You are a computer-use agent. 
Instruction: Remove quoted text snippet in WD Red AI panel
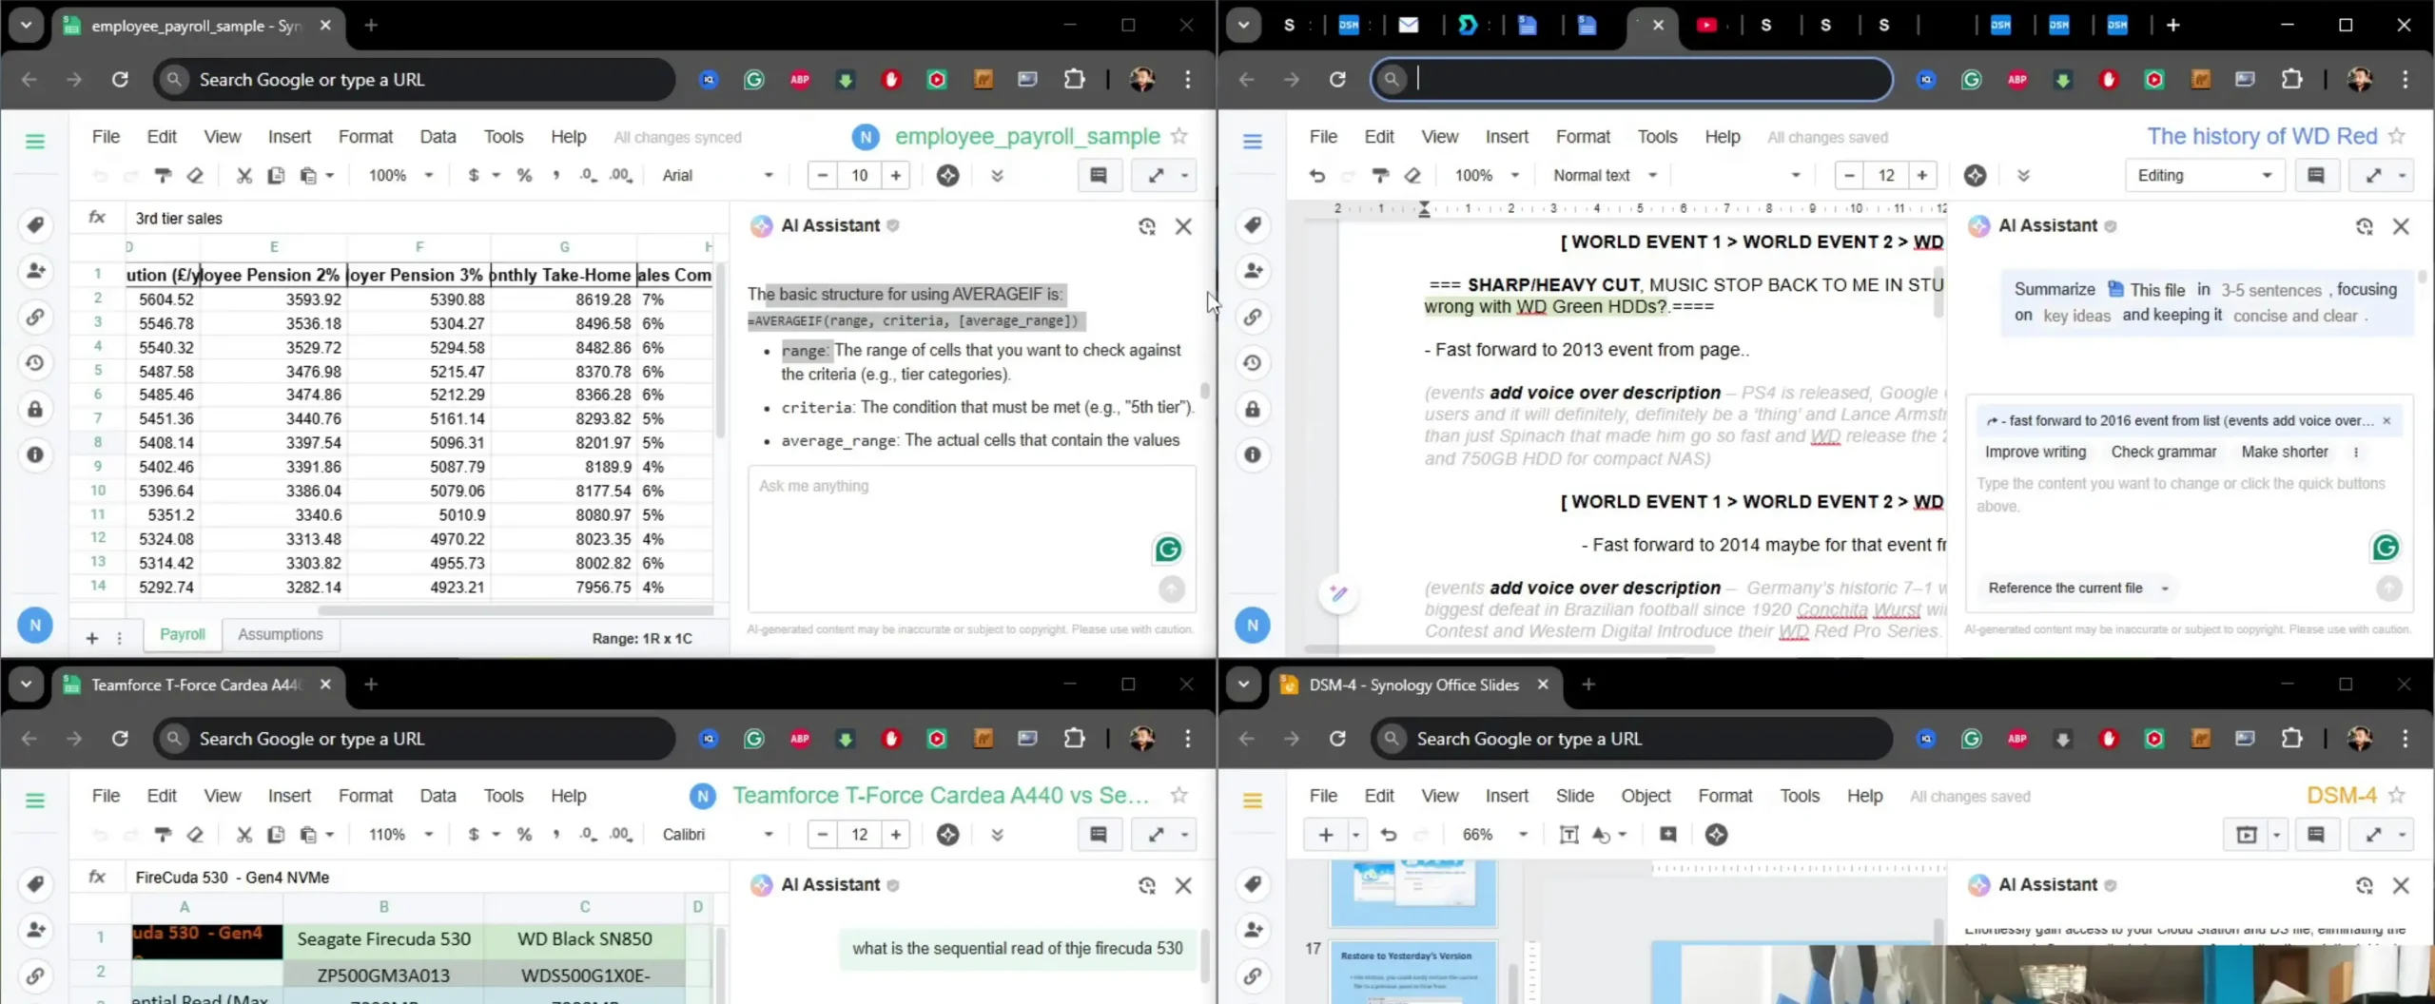[2386, 420]
